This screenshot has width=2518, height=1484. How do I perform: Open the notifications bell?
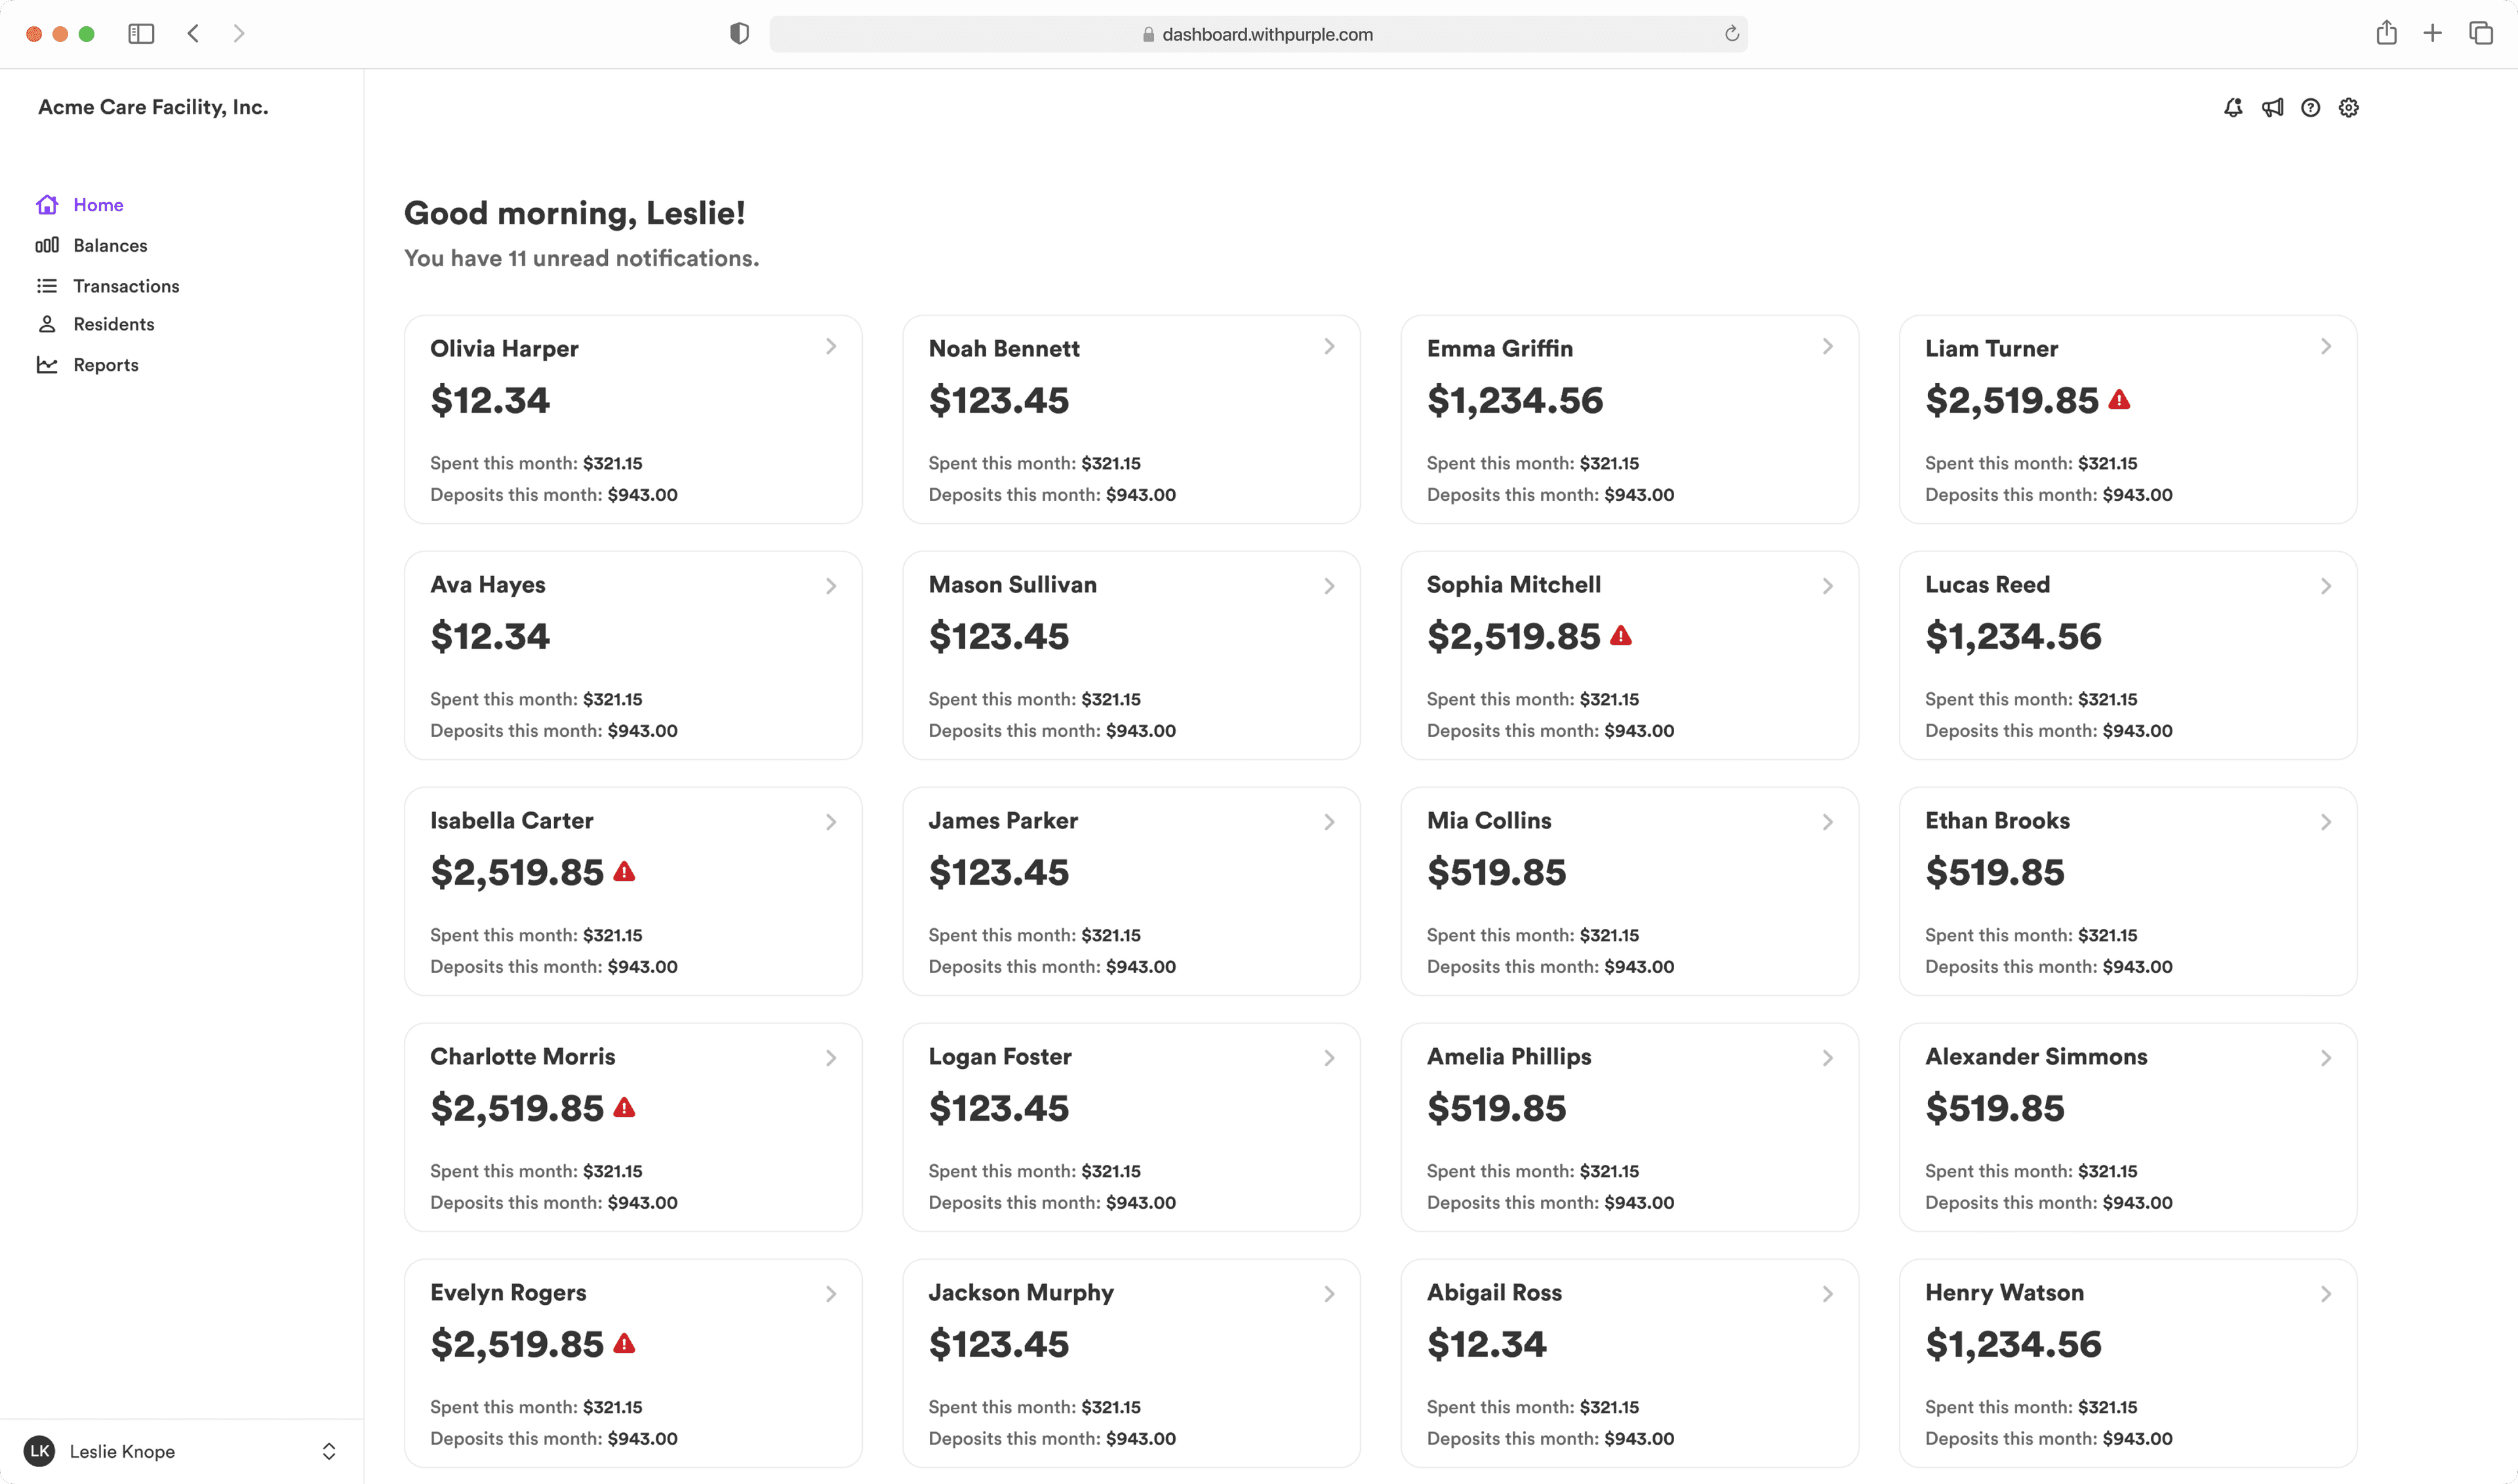tap(2234, 107)
